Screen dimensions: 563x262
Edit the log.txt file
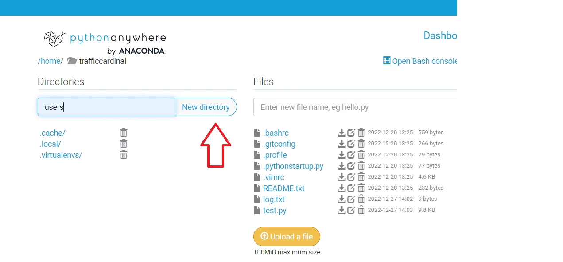point(351,199)
